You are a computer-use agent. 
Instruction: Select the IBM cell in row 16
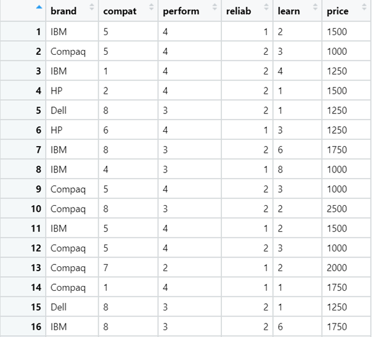click(59, 327)
